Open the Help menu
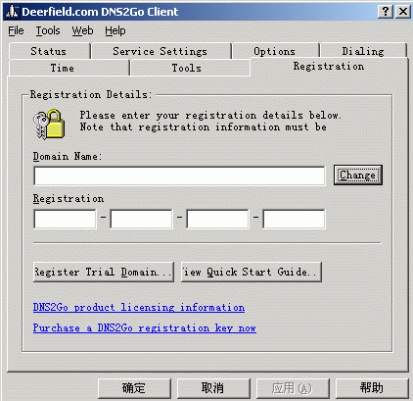The width and height of the screenshot is (413, 401). click(x=115, y=30)
